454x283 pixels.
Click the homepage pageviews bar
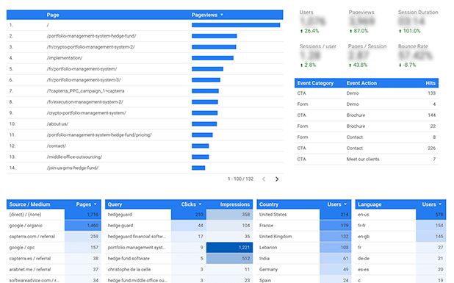point(236,25)
